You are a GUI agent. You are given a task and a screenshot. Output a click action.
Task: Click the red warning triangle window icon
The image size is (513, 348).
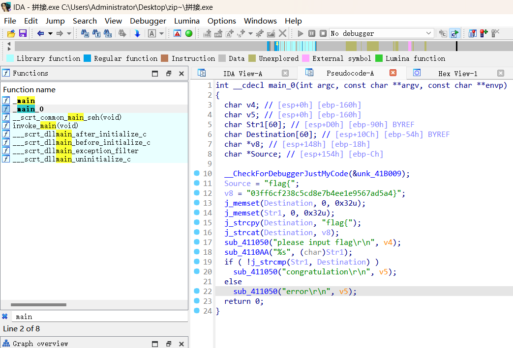click(x=178, y=33)
